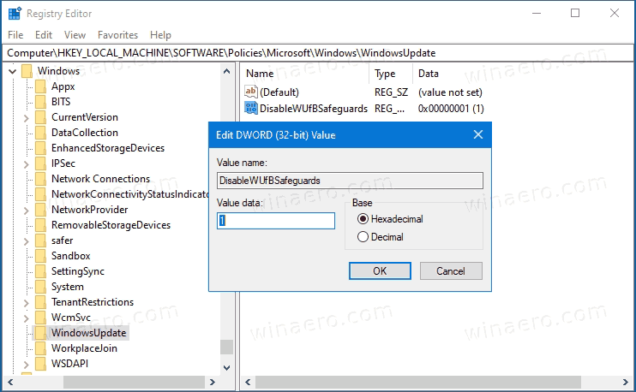
Task: Click the Appx folder icon
Action: tap(40, 86)
